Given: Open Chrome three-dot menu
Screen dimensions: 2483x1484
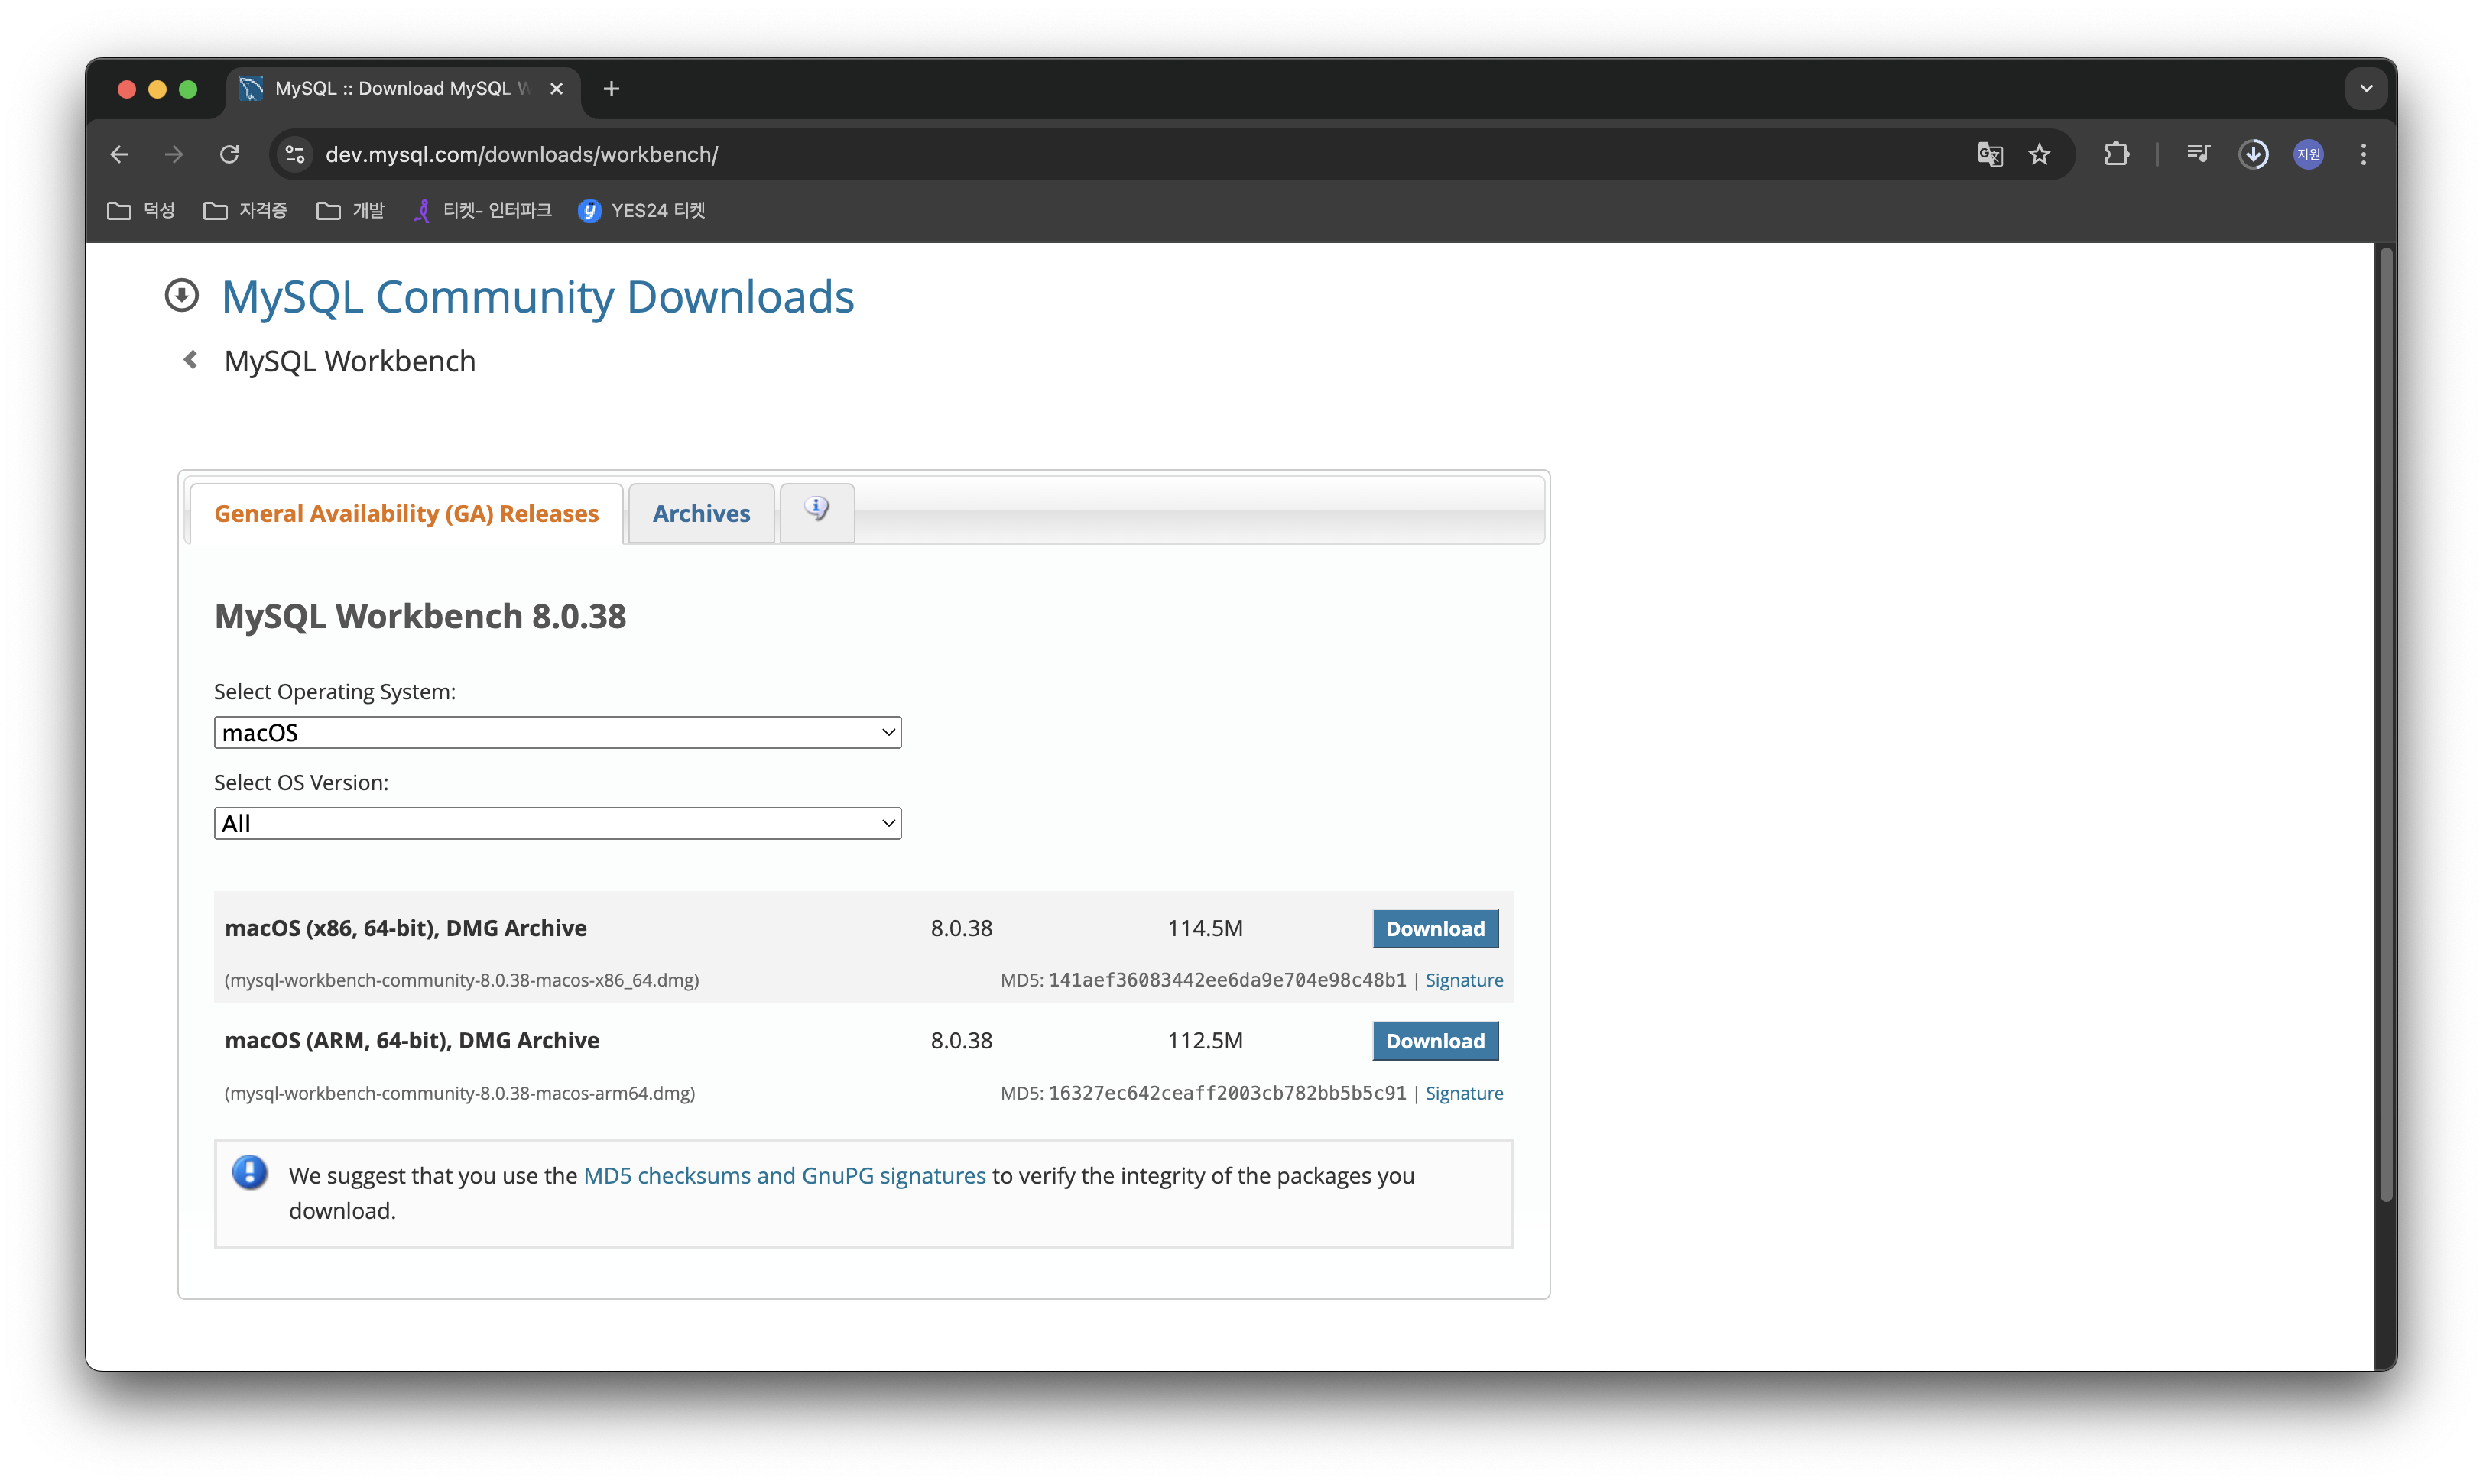Looking at the screenshot, I should 2363,154.
